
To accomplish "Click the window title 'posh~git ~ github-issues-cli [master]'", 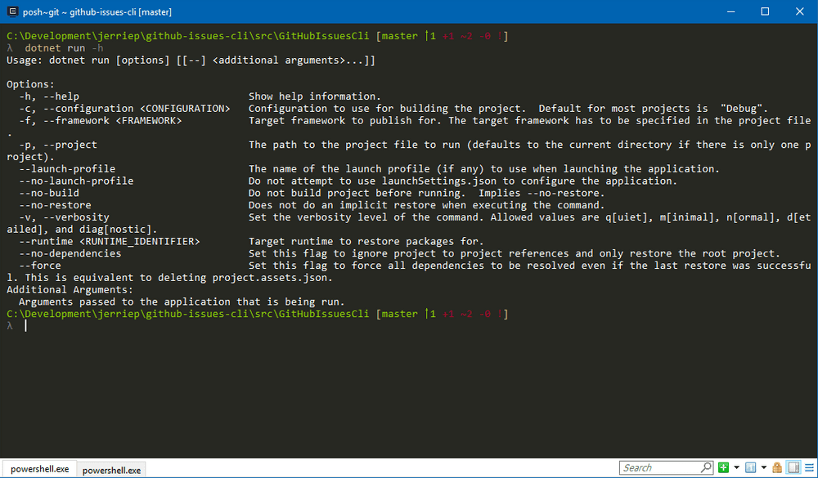I will (97, 11).
